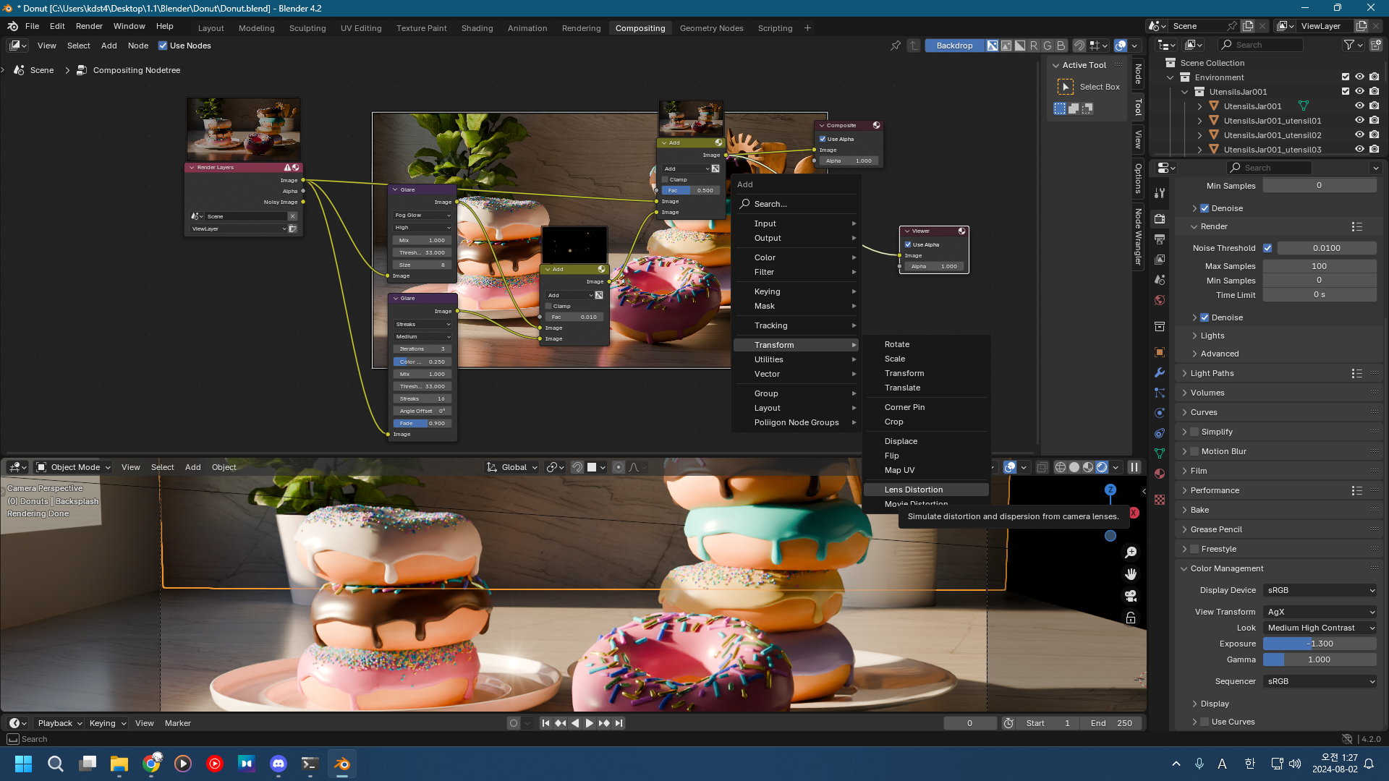Open the View Layer properties tab icon
1389x781 pixels.
click(1160, 259)
